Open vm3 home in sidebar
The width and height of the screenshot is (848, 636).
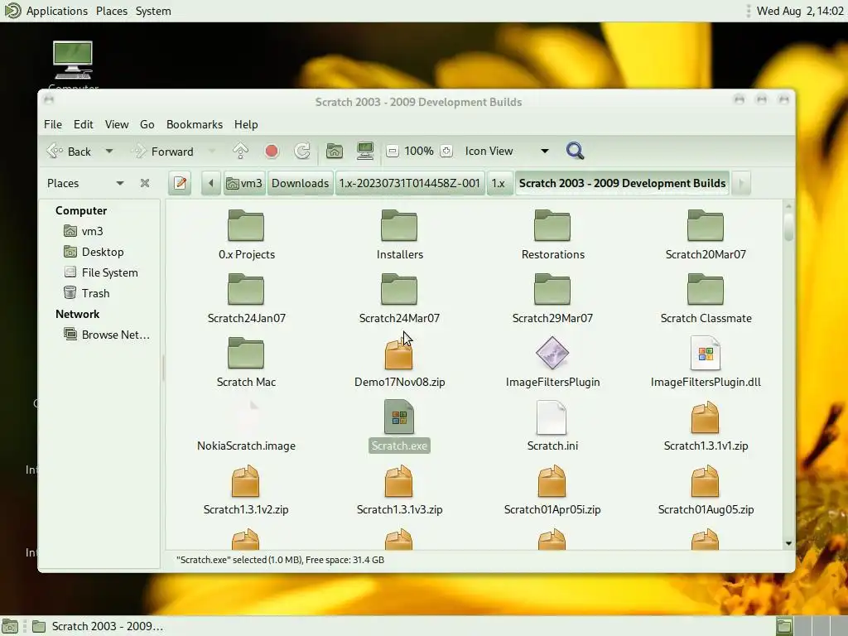(x=84, y=232)
